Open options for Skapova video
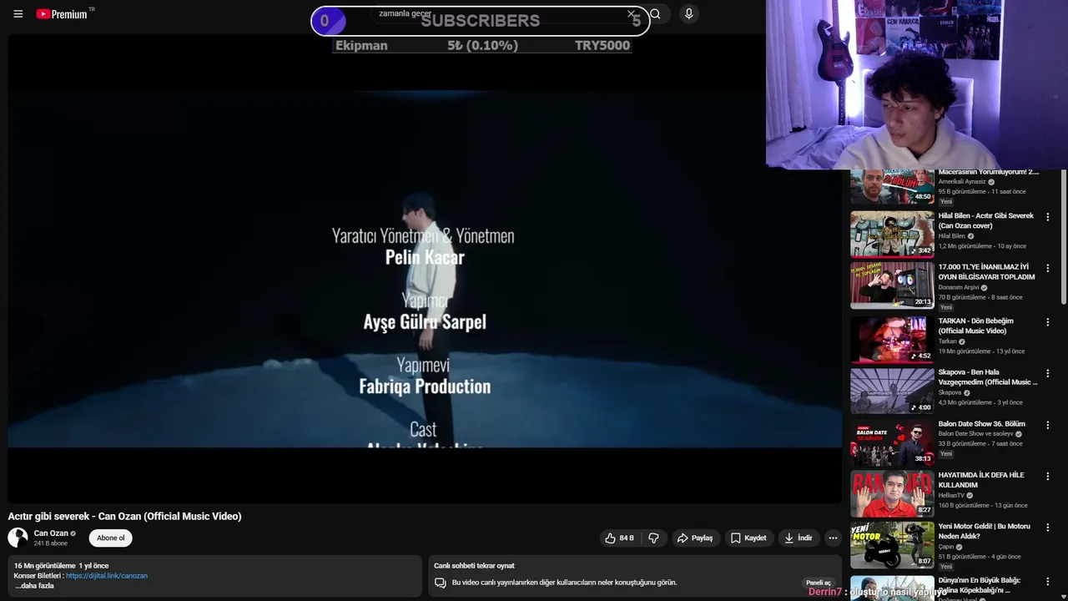Viewport: 1068px width, 601px height. click(x=1048, y=373)
